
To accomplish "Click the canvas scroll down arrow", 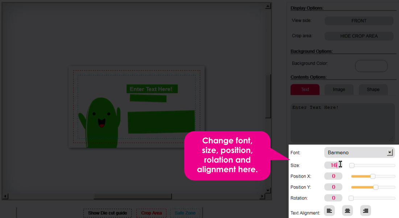I will click(268, 190).
